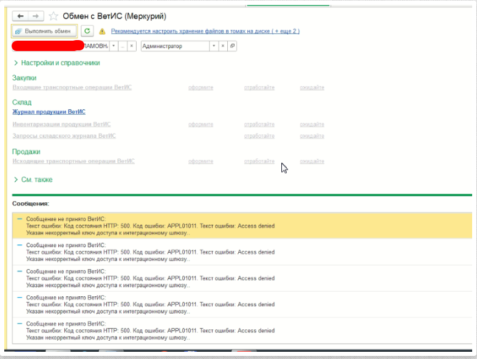
Task: Click ellipsis select button of organization field
Action: (123, 46)
